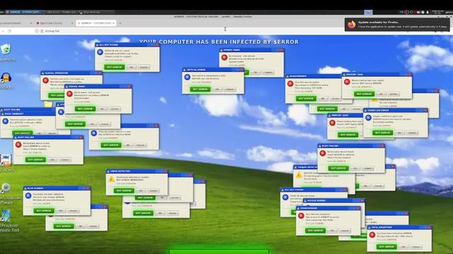Close the Blue Screen dialog with its X
Viewport: 453px width, 254px height.
(x=88, y=188)
